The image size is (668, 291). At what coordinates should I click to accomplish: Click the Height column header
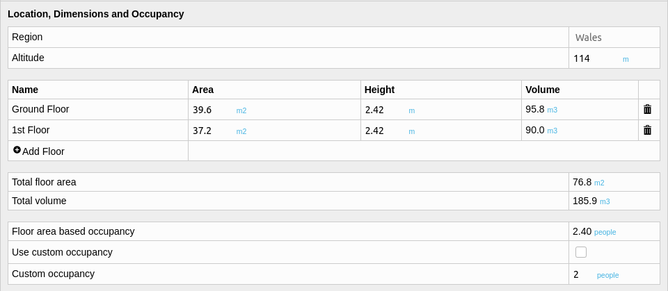(379, 90)
